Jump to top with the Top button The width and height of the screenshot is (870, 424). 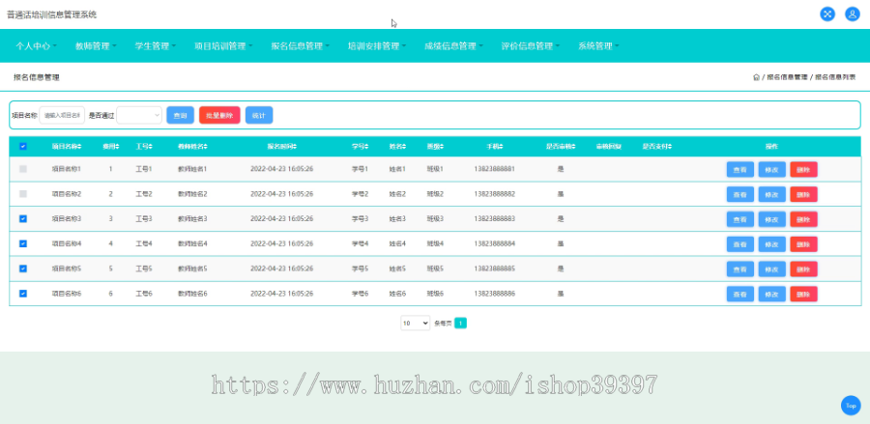[x=851, y=405]
